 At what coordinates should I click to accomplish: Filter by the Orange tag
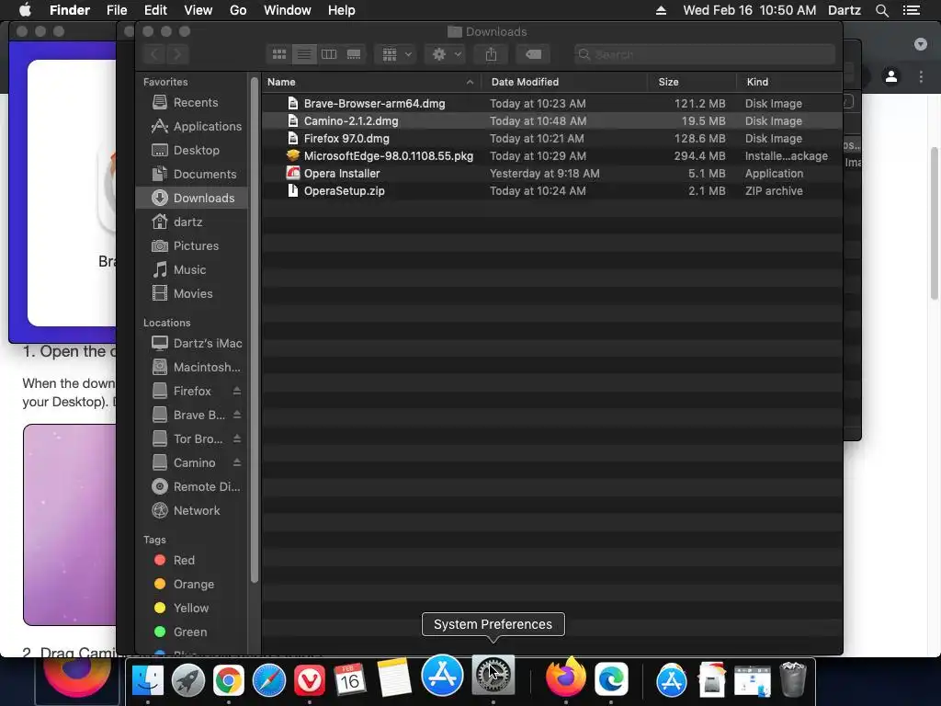(x=191, y=584)
